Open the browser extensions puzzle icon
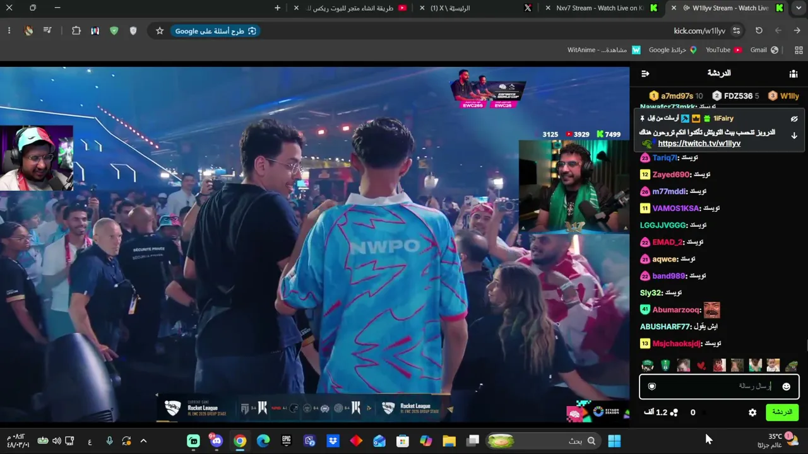The image size is (808, 454). (x=76, y=31)
